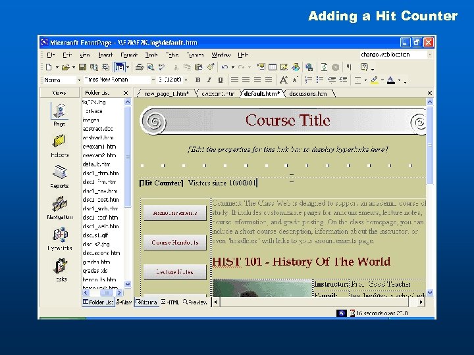The width and height of the screenshot is (474, 355).
Task: Toggle the Folder List pane toolbar button
Action: click(119, 67)
